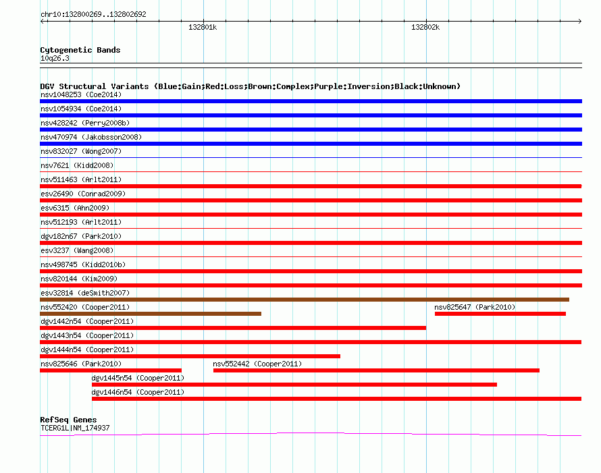Viewport: 601px width, 473px height.
Task: Select the esv26490 (Conrad2009) label
Action: pos(83,194)
